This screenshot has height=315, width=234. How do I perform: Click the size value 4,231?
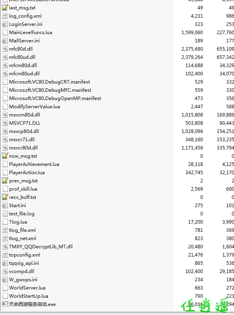(197, 16)
